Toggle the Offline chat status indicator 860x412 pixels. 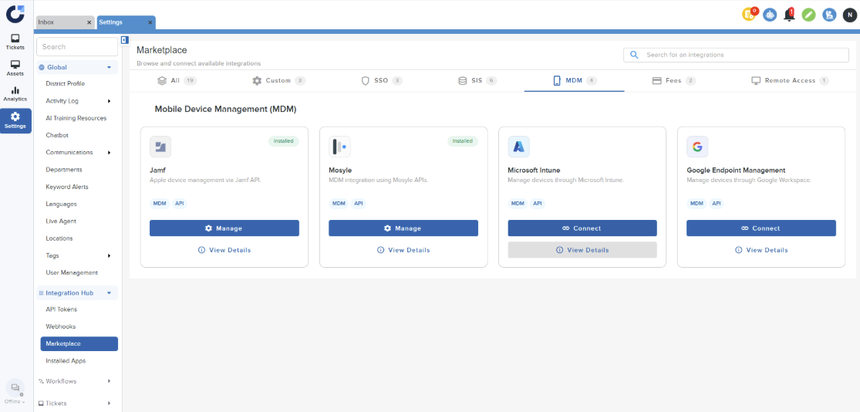click(x=15, y=390)
